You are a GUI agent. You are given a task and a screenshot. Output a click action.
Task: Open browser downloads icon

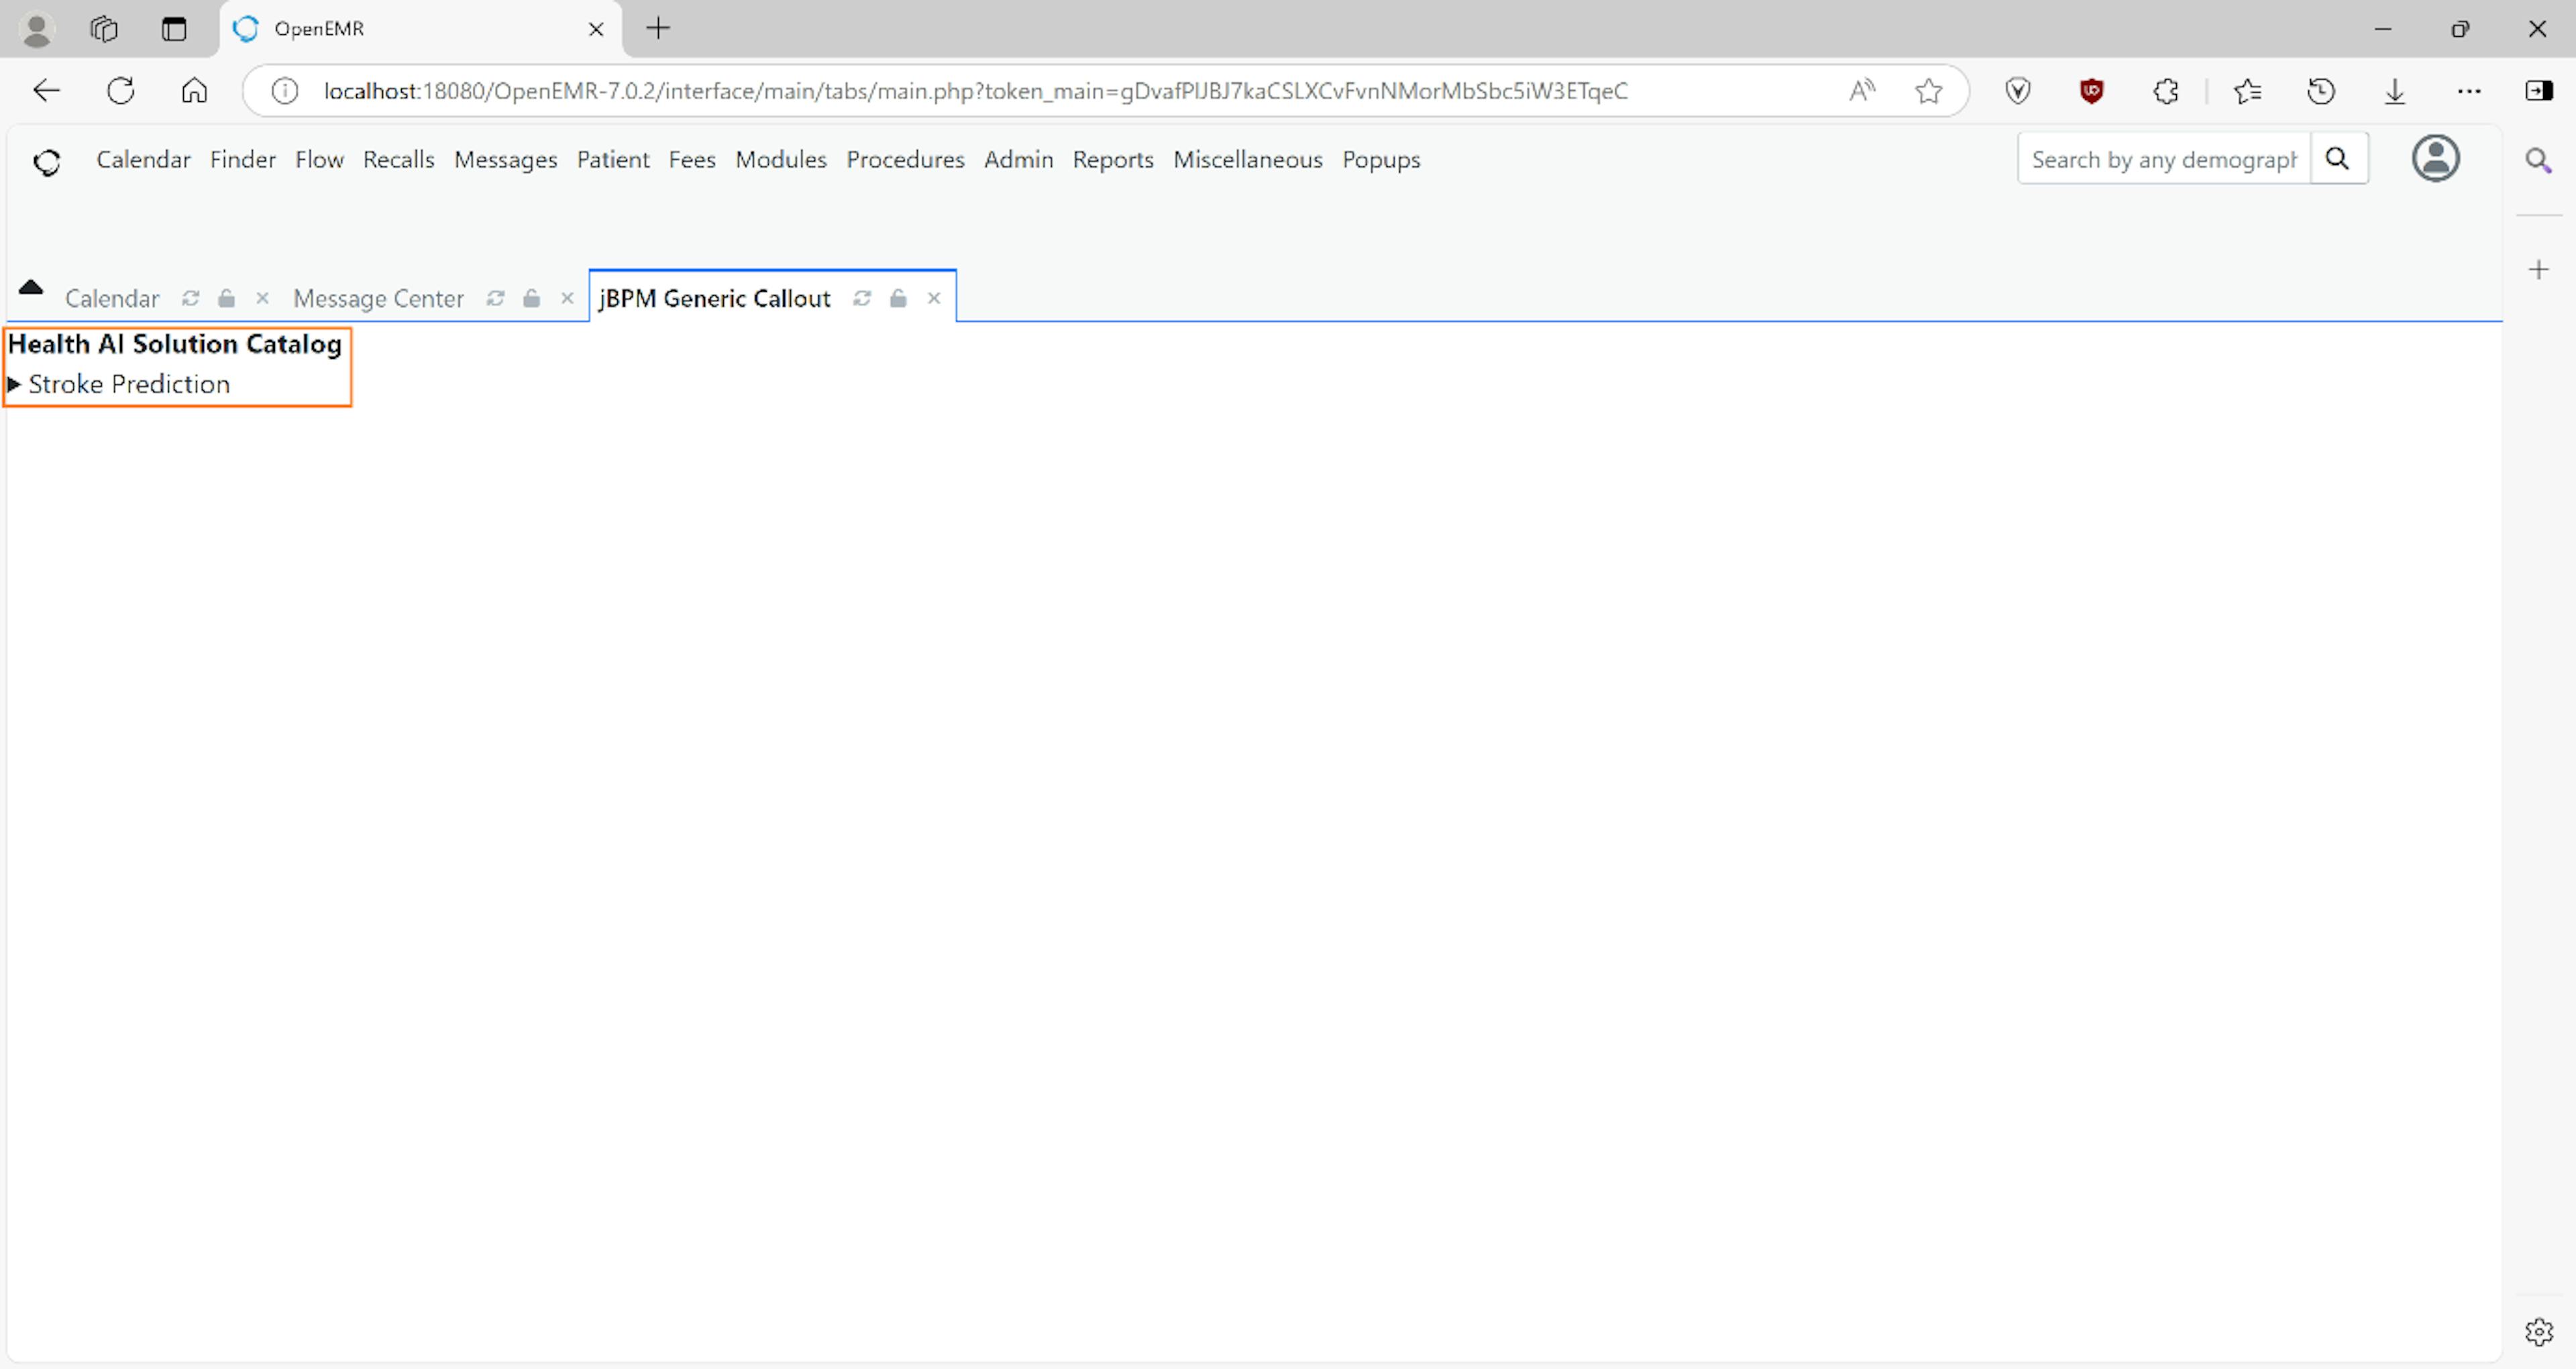(x=2394, y=91)
